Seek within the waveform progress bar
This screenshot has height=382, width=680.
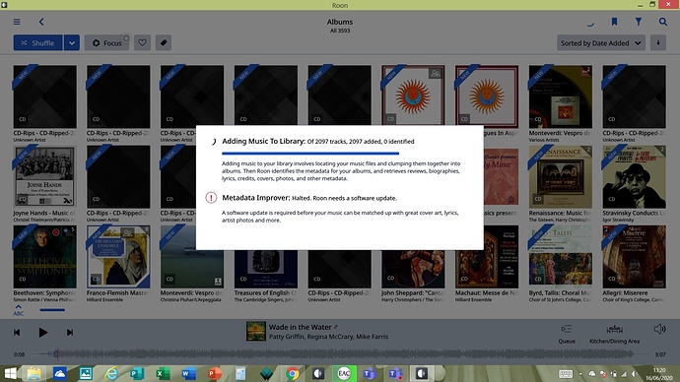[340, 354]
